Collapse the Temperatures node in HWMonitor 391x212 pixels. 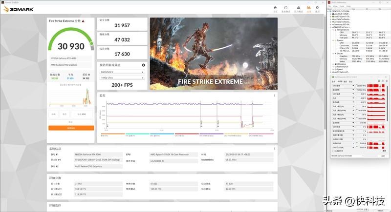(x=334, y=29)
